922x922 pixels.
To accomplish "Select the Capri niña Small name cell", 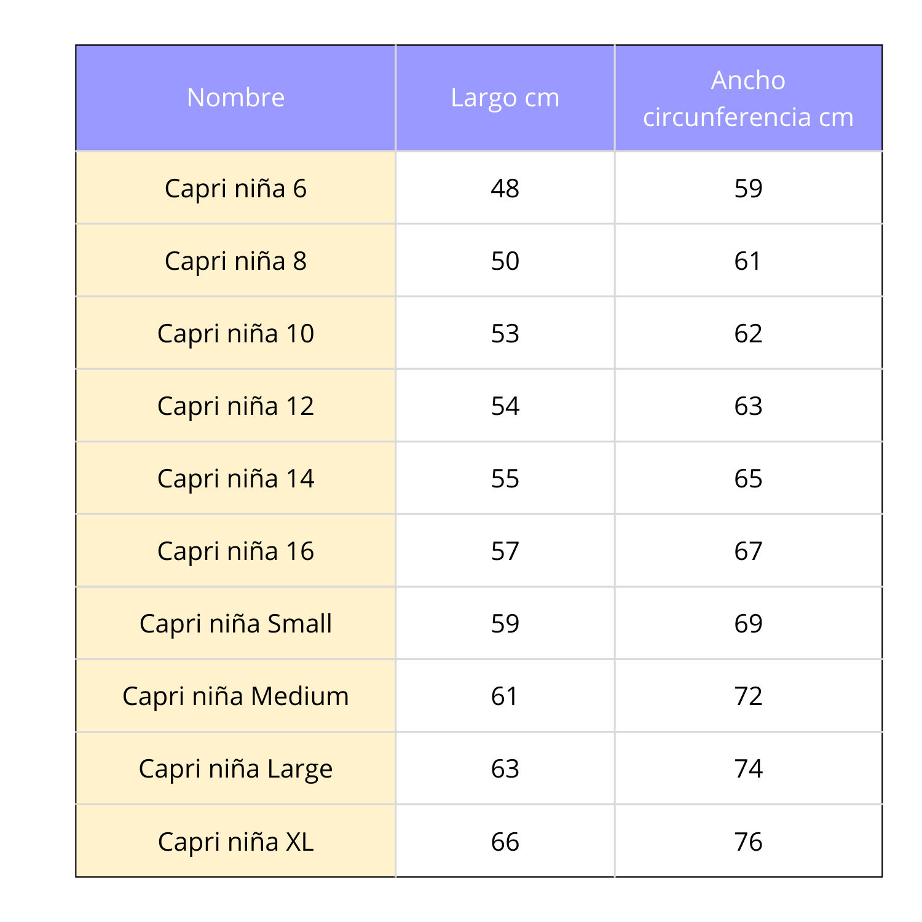I will coord(235,623).
